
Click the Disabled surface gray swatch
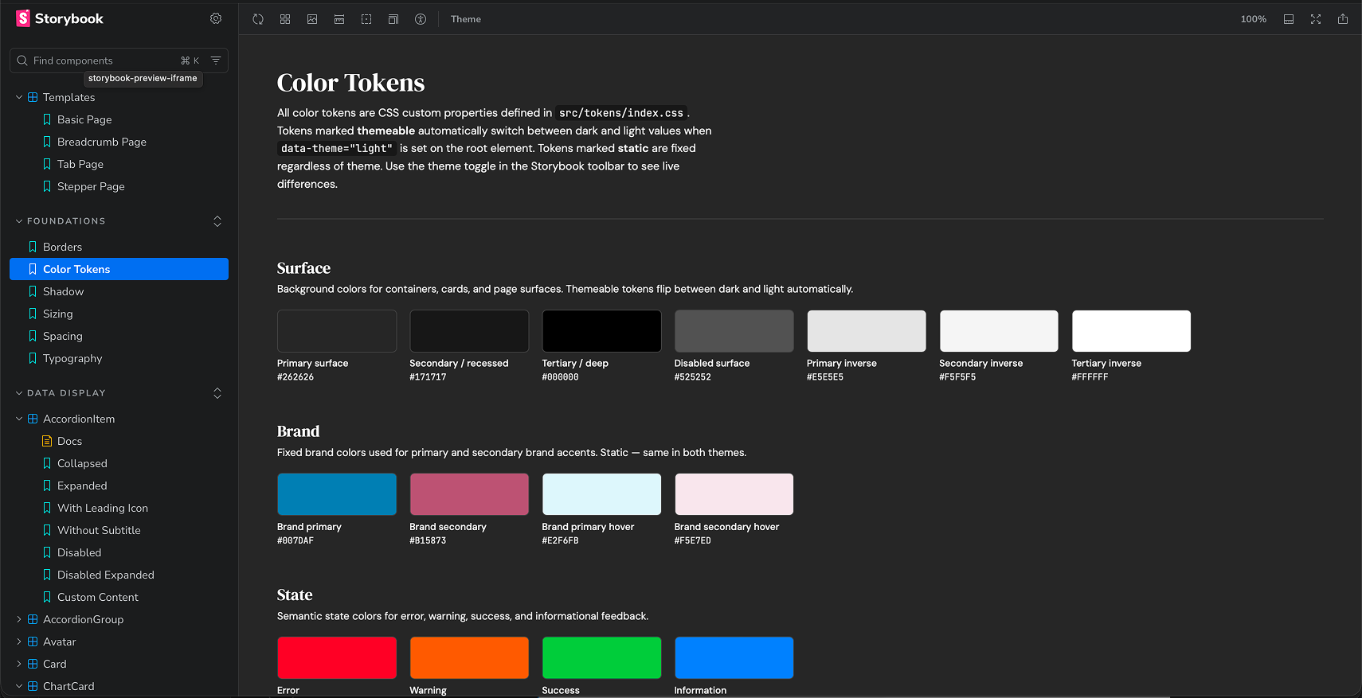pos(734,331)
